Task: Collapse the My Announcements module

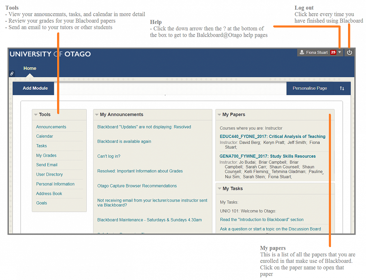Action: pyautogui.click(x=97, y=115)
